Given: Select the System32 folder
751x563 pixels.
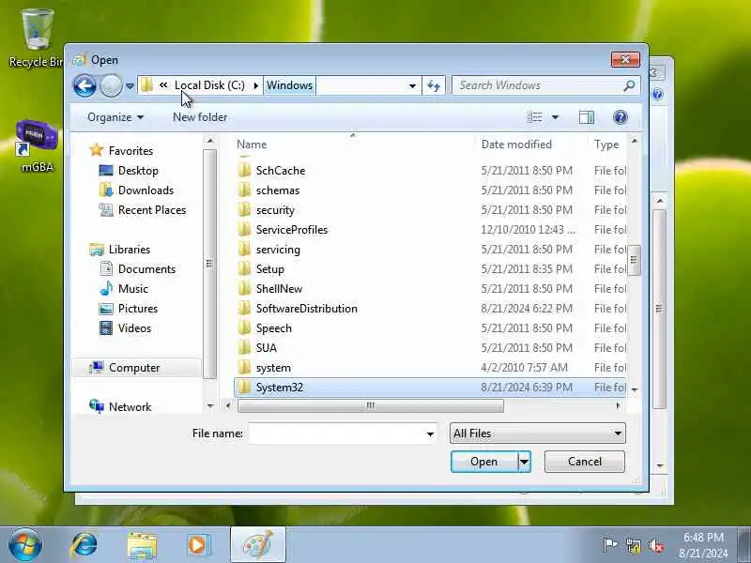Looking at the screenshot, I should tap(430, 388).
